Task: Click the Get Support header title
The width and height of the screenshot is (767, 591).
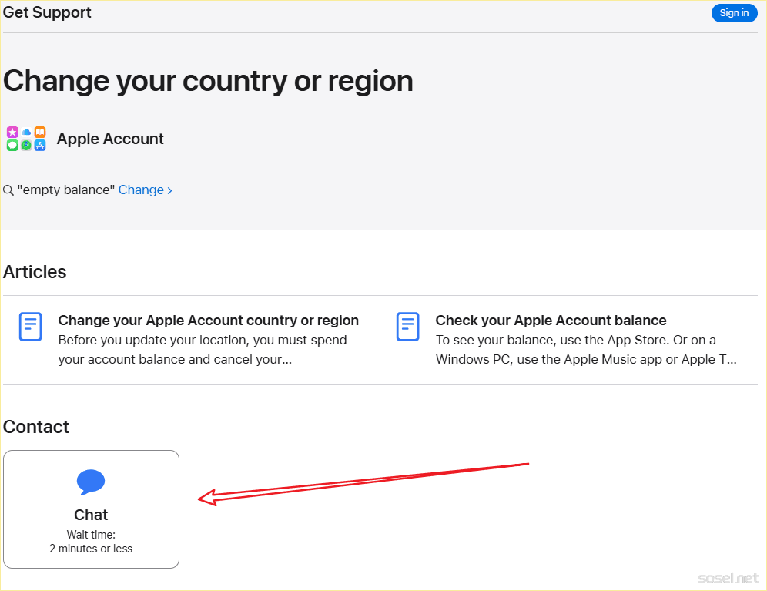Action: 47,12
